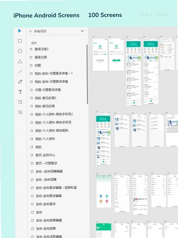178x238 pixels.
Task: Click the artboard with four colored circle icons
Action: (x=104, y=191)
